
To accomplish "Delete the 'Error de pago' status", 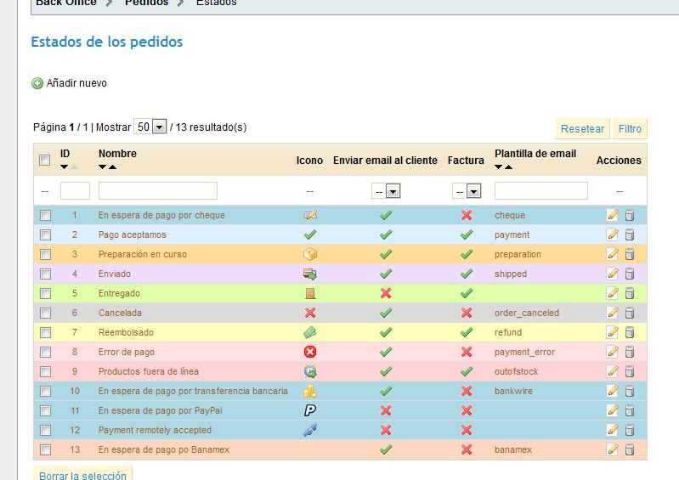I will coord(630,352).
